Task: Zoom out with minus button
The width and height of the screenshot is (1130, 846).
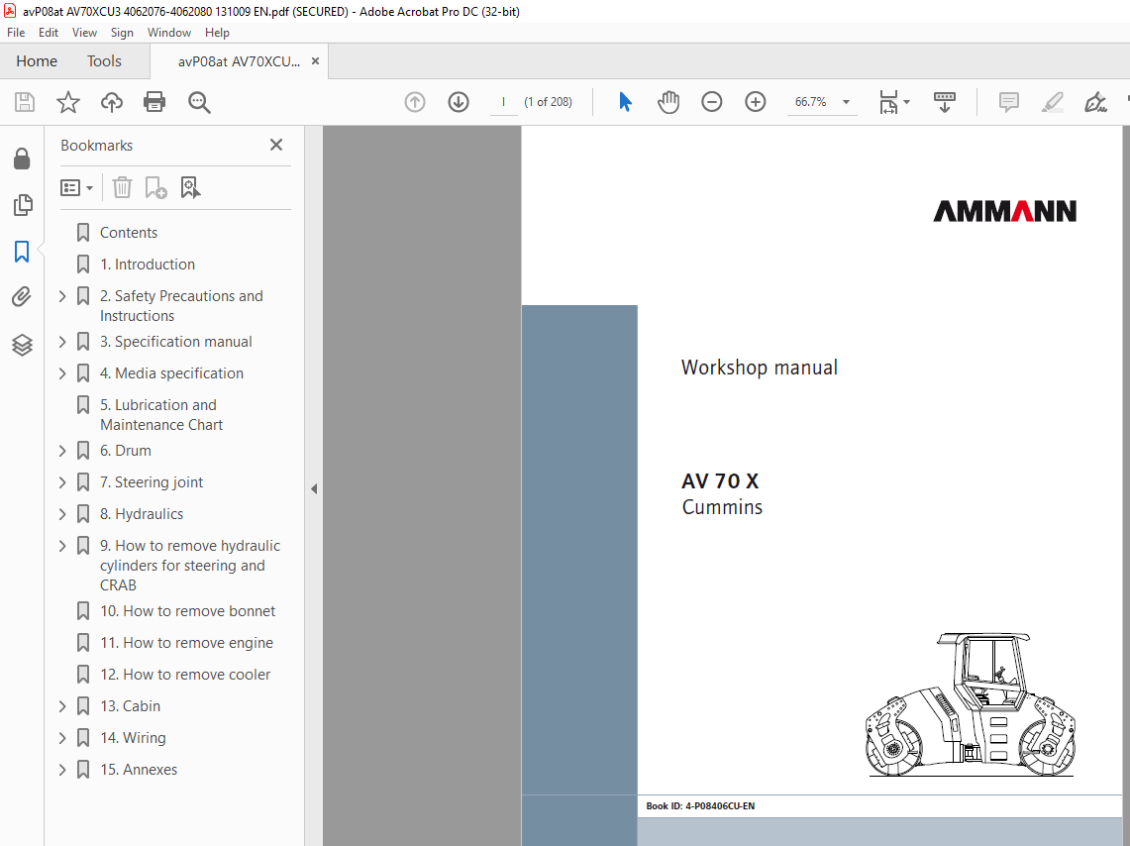Action: tap(711, 102)
